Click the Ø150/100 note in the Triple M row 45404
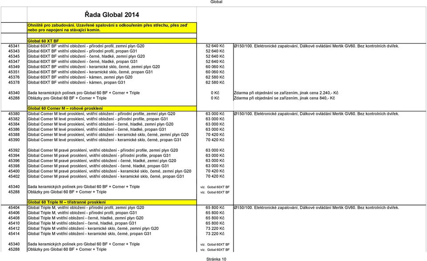 316,208
